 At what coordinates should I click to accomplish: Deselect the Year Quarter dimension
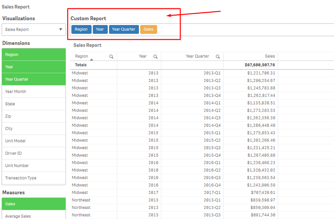[34, 79]
